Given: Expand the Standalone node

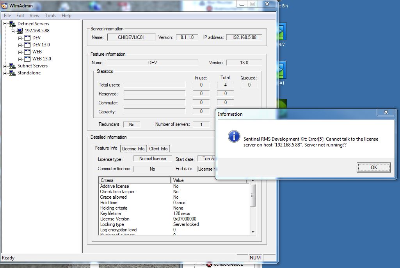Looking at the screenshot, I should (5, 73).
